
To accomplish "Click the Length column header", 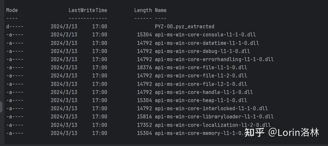I will tap(143, 10).
